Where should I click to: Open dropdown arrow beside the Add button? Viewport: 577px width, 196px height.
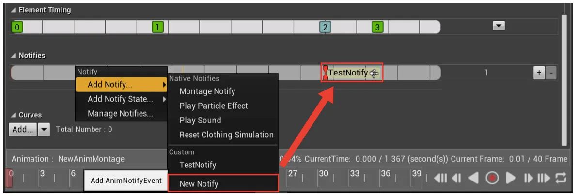pyautogui.click(x=44, y=129)
